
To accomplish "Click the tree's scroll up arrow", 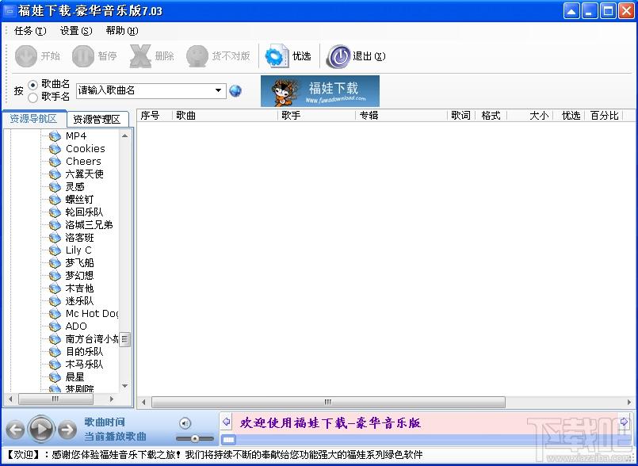I will pos(125,136).
